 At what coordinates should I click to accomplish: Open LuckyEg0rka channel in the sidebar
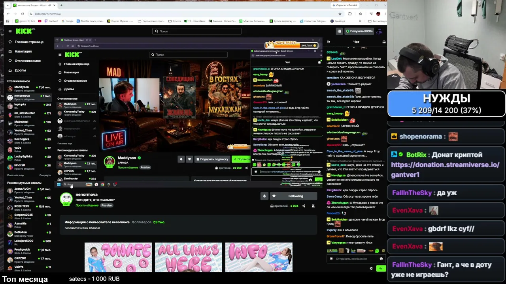coord(29,158)
